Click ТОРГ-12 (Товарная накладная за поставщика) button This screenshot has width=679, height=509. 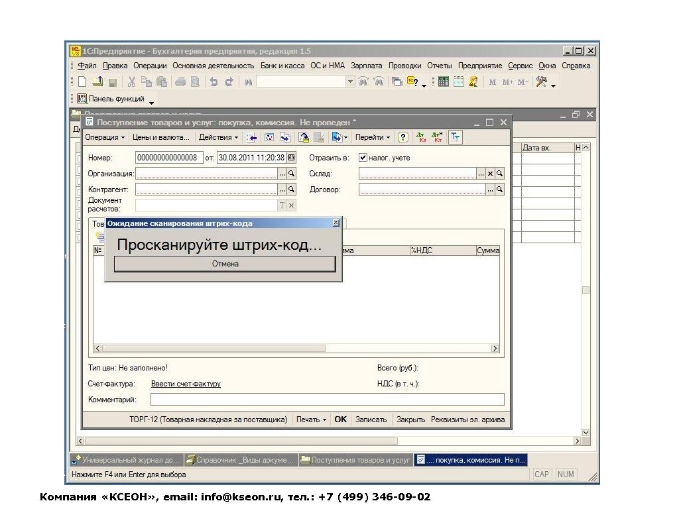point(208,420)
